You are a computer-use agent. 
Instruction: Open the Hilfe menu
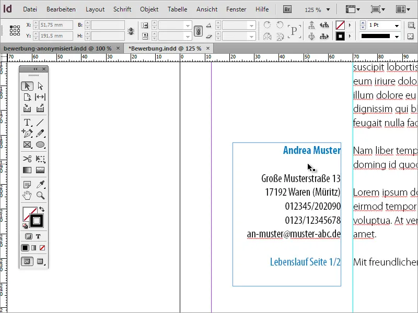[262, 9]
